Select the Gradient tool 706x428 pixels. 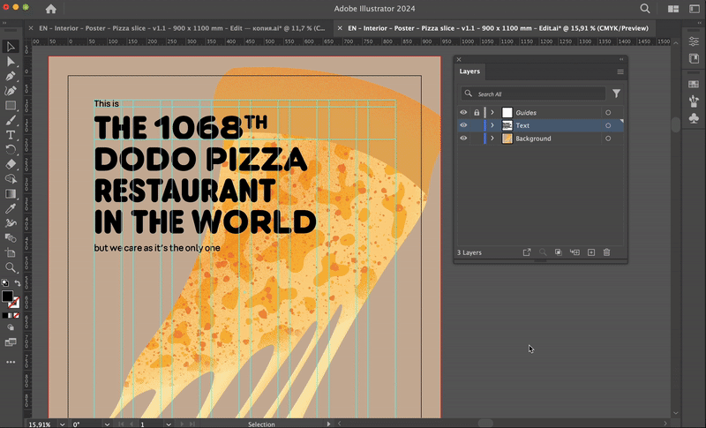coord(11,194)
